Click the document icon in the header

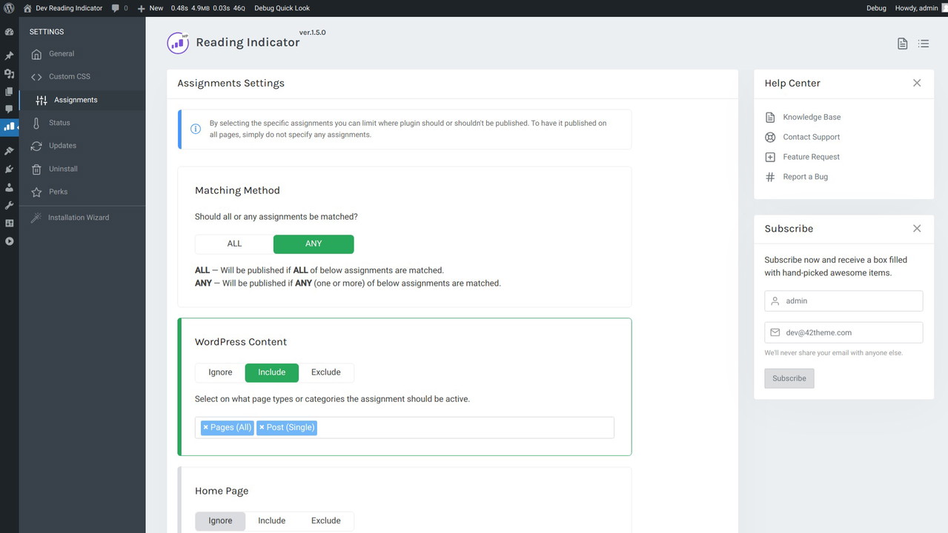(x=902, y=44)
